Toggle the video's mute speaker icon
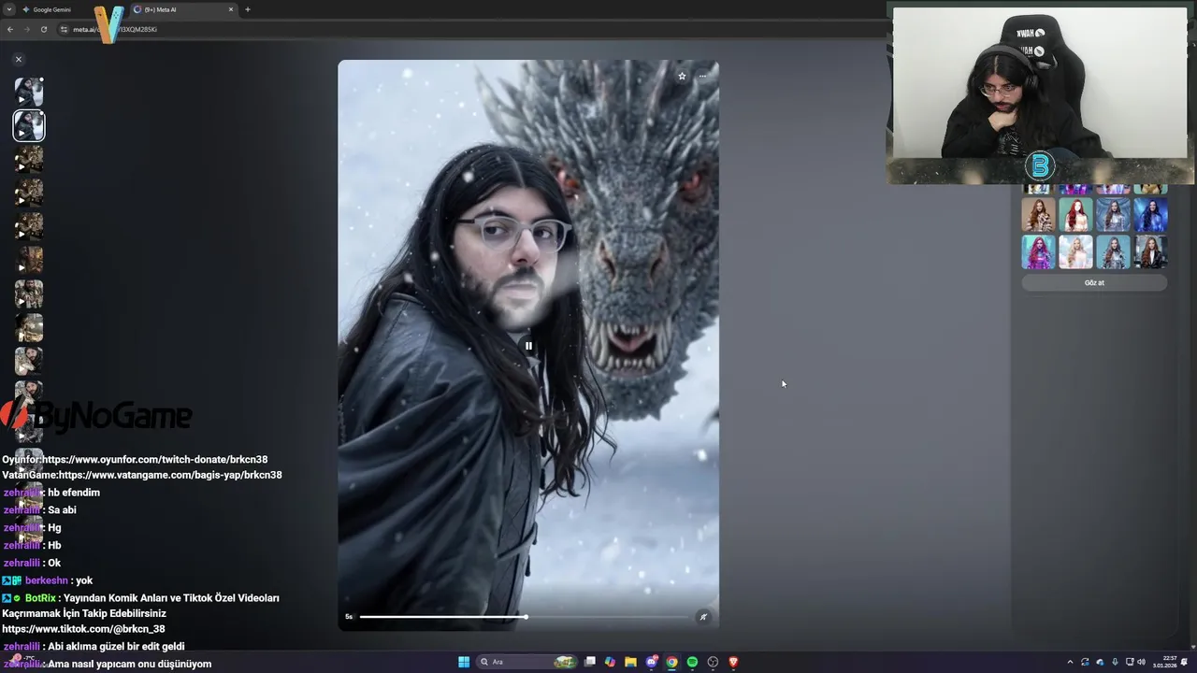The width and height of the screenshot is (1197, 673). coord(703,617)
